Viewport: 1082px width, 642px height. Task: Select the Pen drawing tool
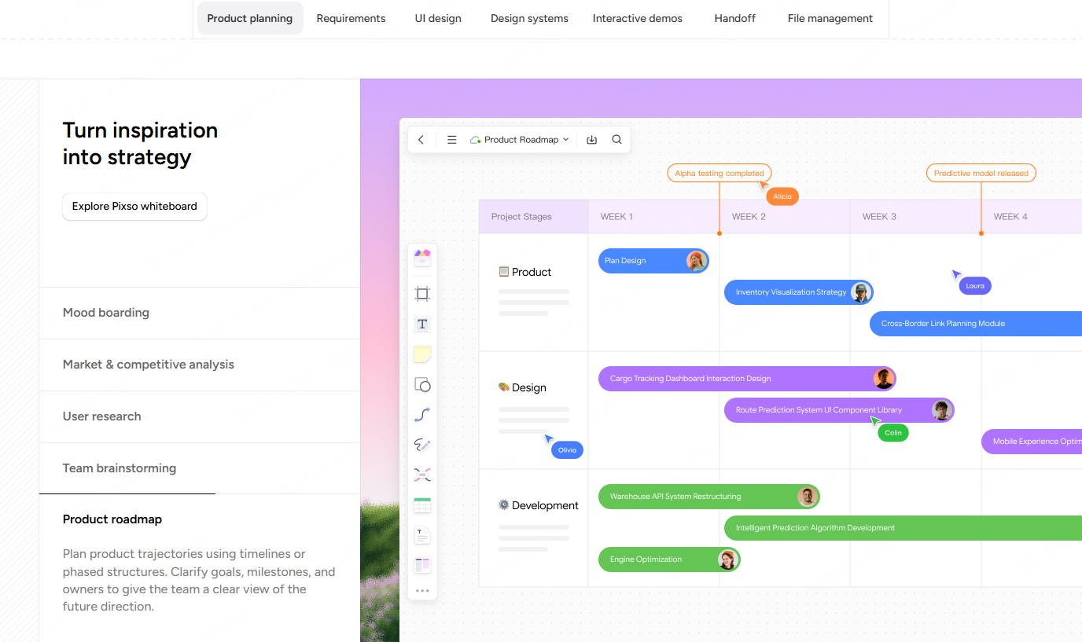pos(422,445)
